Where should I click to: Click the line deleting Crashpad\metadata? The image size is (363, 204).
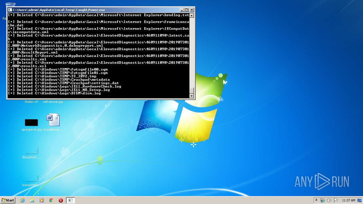click(59, 80)
